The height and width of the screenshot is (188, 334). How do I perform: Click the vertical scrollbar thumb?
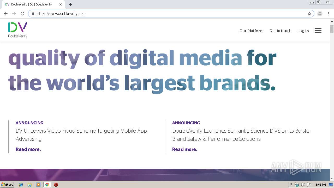(x=332, y=29)
